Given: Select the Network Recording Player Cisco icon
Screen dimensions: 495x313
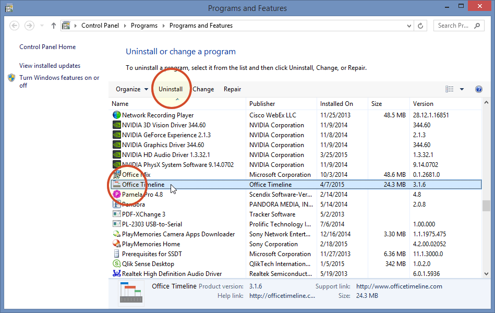Looking at the screenshot, I should point(116,115).
